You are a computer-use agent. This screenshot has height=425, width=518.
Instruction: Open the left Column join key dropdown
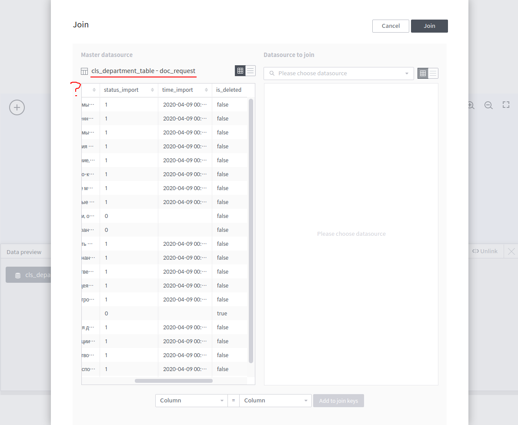click(x=191, y=401)
